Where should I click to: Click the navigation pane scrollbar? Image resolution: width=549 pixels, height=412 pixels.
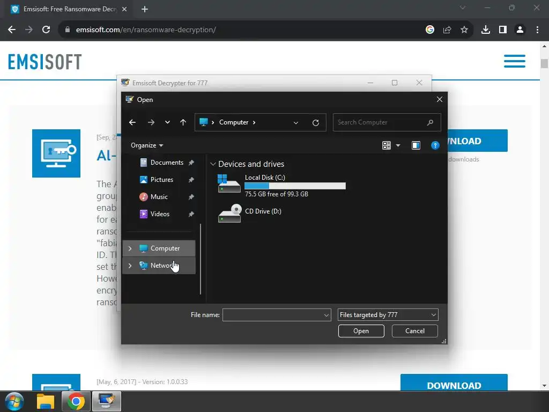click(x=201, y=259)
